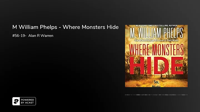Click 'M. WILLIAM PHELPS' author name on cover
Image resolution: width=200 pixels, height=112 pixels.
(156, 33)
